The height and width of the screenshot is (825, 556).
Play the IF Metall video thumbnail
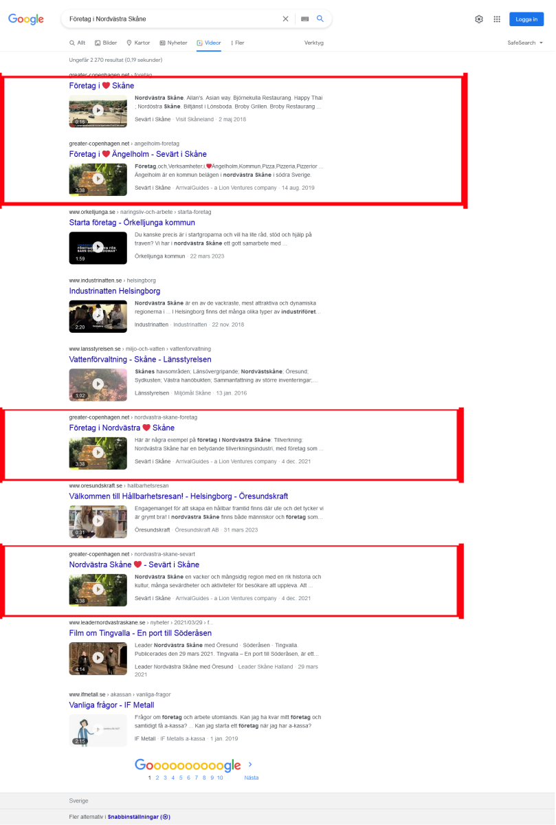click(x=98, y=730)
